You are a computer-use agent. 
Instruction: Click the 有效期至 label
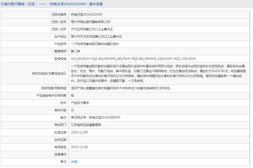click(x=60, y=147)
